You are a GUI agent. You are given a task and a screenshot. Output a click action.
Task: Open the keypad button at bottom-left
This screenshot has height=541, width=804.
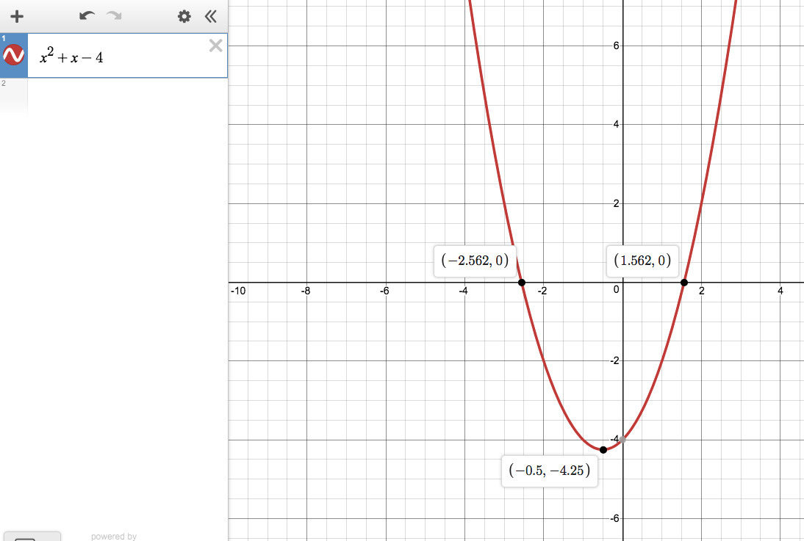click(x=31, y=537)
